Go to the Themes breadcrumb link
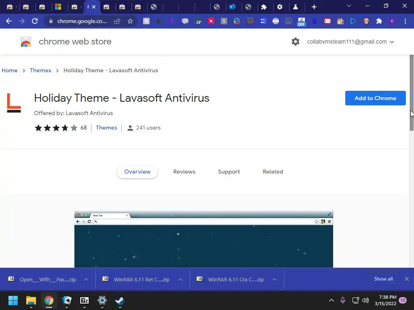The width and height of the screenshot is (414, 310). click(x=40, y=70)
